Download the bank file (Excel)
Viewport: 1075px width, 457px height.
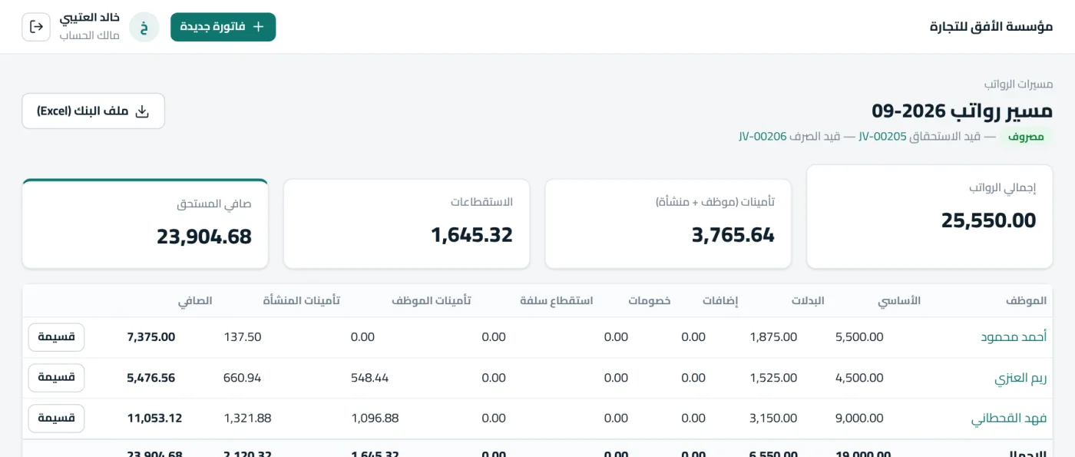[93, 111]
